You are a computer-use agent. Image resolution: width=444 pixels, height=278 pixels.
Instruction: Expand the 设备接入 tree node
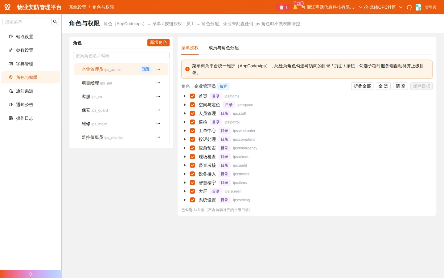[x=185, y=174]
